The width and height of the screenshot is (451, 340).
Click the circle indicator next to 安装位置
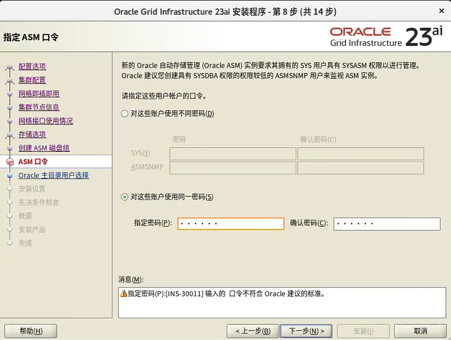click(x=10, y=189)
